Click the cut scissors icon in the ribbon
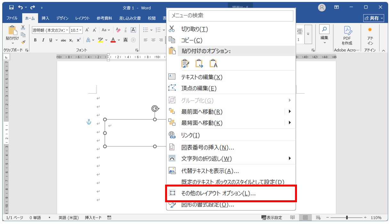Viewport: 392px width, 224px height. 23,28
